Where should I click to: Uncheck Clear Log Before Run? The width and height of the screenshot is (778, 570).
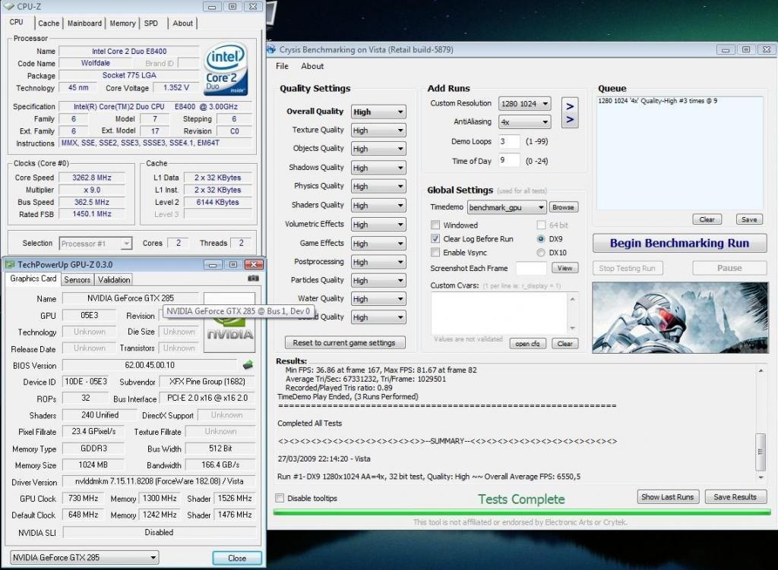pyautogui.click(x=435, y=238)
